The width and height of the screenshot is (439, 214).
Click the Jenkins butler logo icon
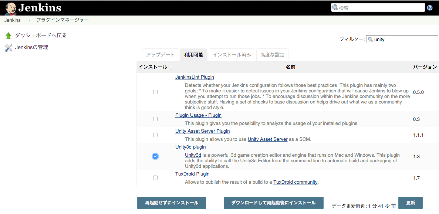coord(11,9)
